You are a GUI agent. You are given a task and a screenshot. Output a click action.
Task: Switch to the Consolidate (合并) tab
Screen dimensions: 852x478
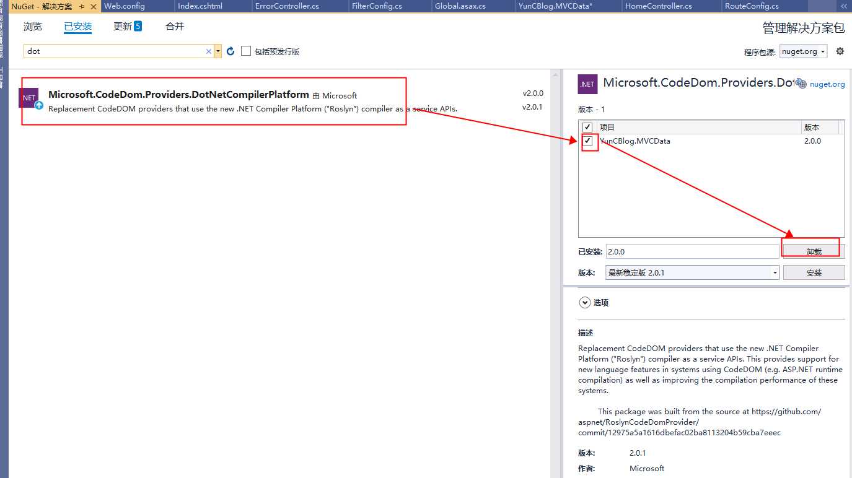click(x=175, y=27)
